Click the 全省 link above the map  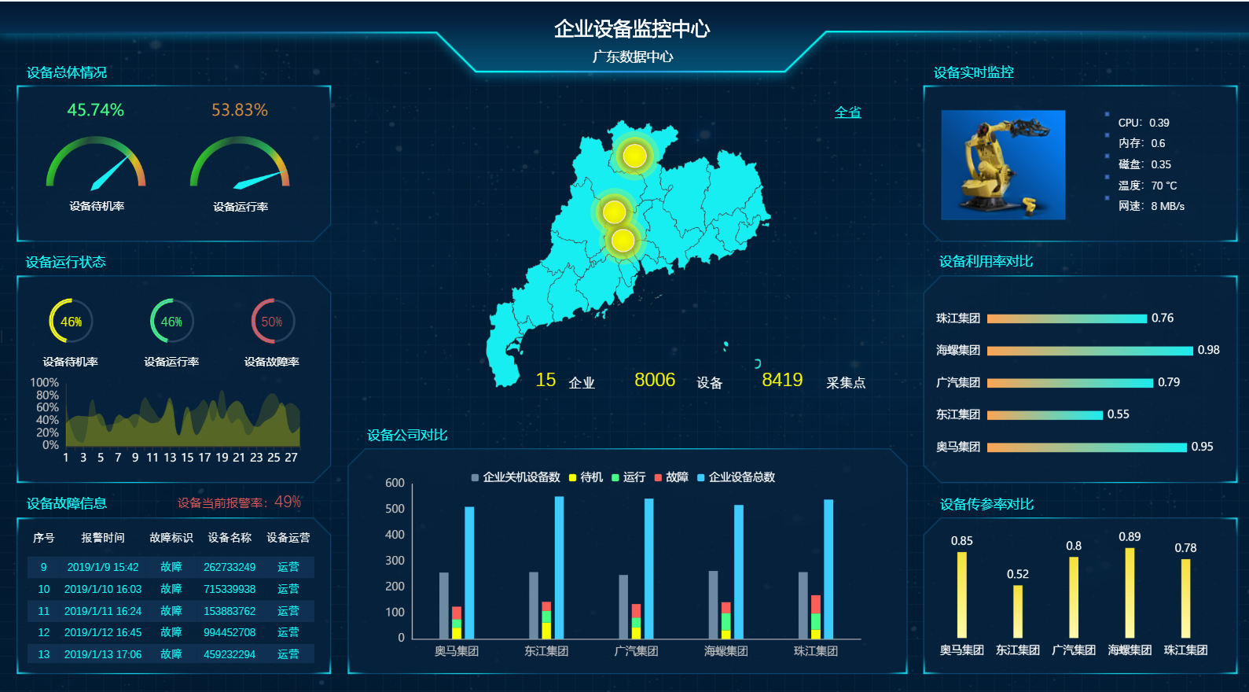pos(847,112)
